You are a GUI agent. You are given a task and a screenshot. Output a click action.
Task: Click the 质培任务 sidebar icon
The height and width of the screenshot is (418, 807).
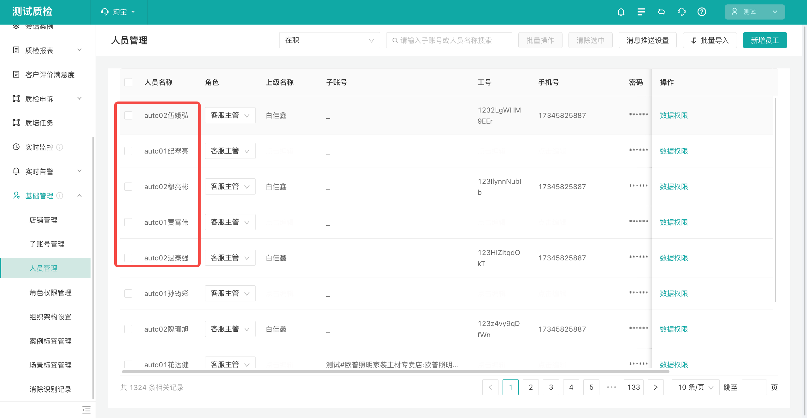pyautogui.click(x=16, y=122)
